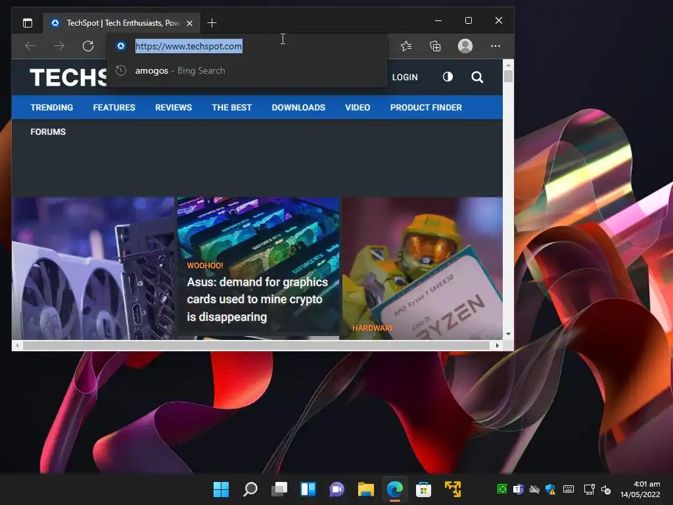Click the network tray icon
This screenshot has width=673, height=505.
(590, 489)
